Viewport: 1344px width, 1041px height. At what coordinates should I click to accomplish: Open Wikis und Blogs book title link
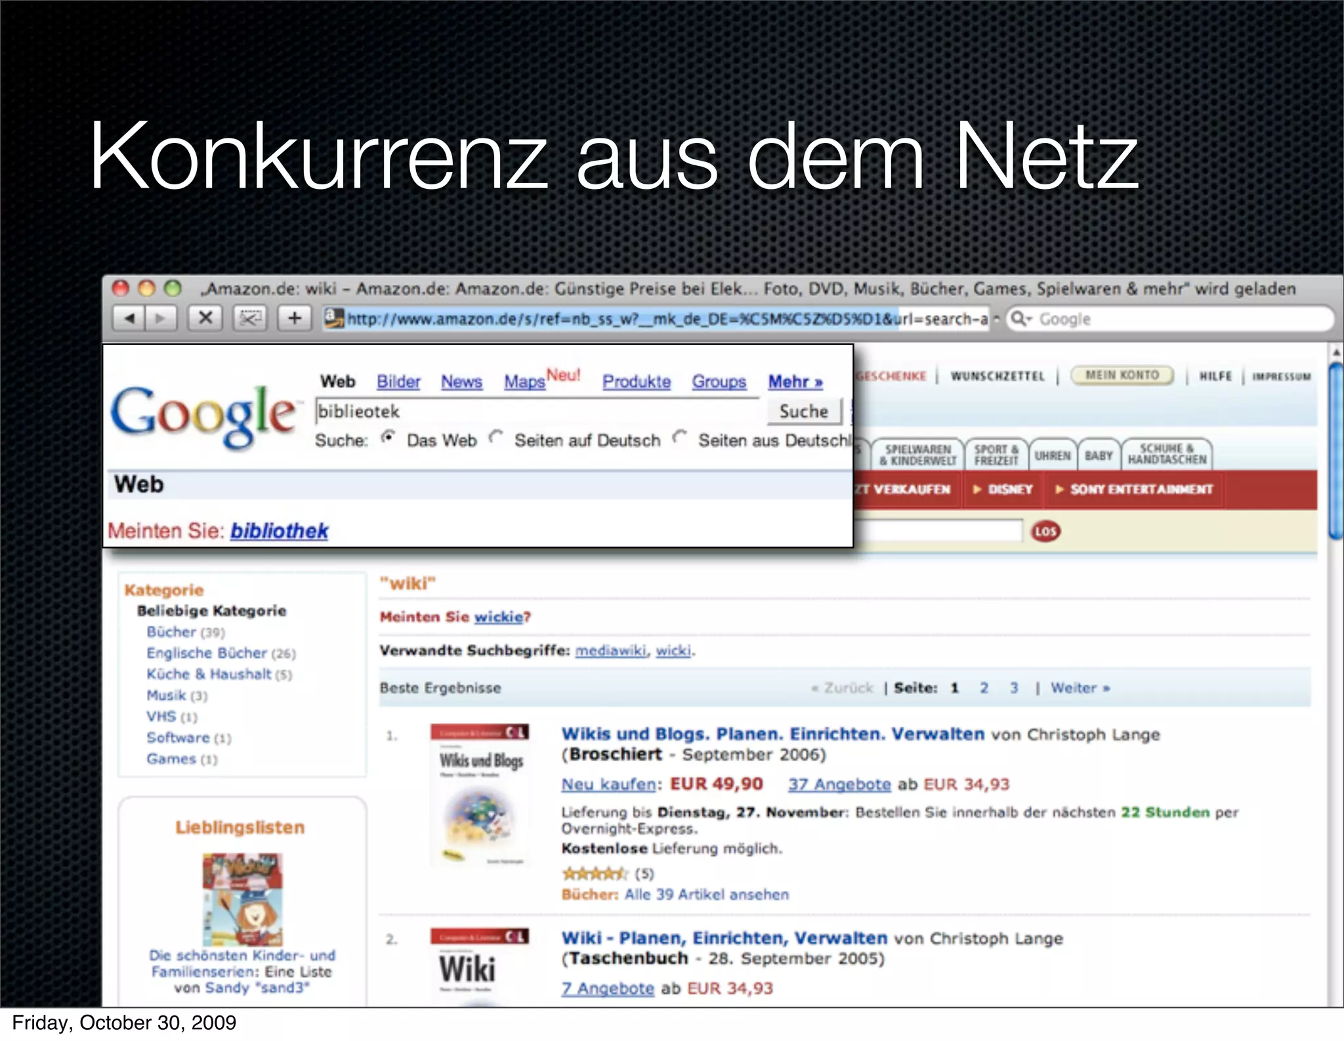[773, 733]
